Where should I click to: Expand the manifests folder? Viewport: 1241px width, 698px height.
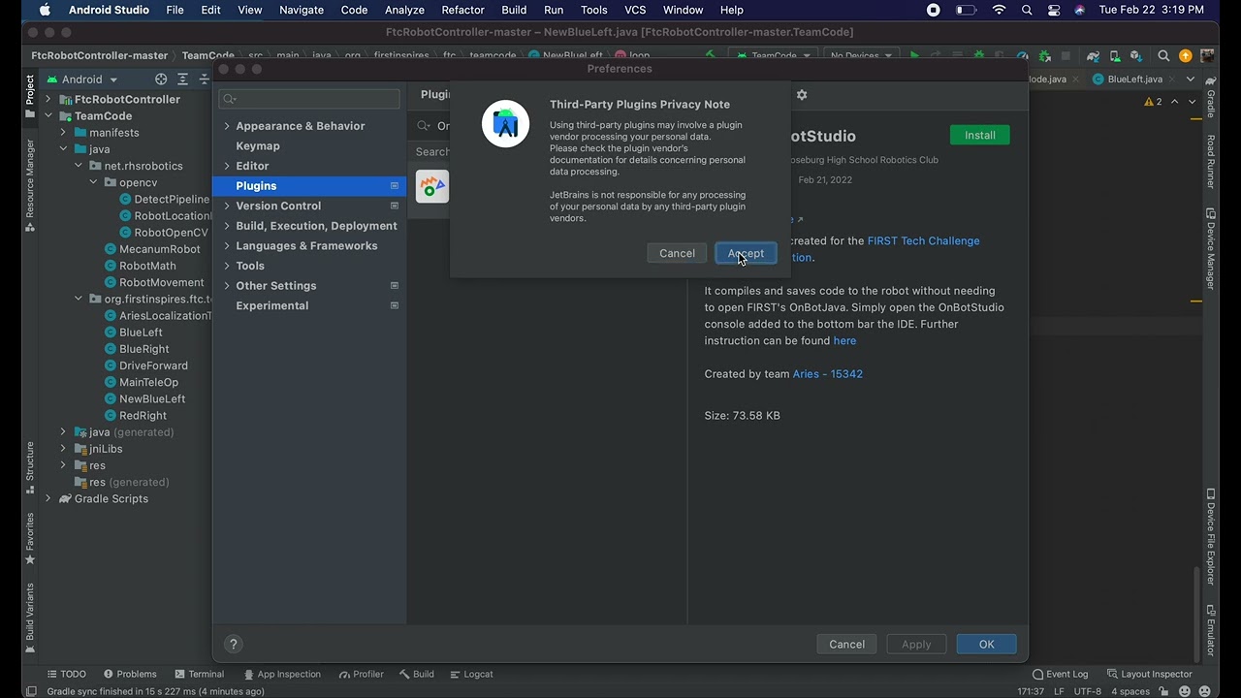click(x=63, y=133)
